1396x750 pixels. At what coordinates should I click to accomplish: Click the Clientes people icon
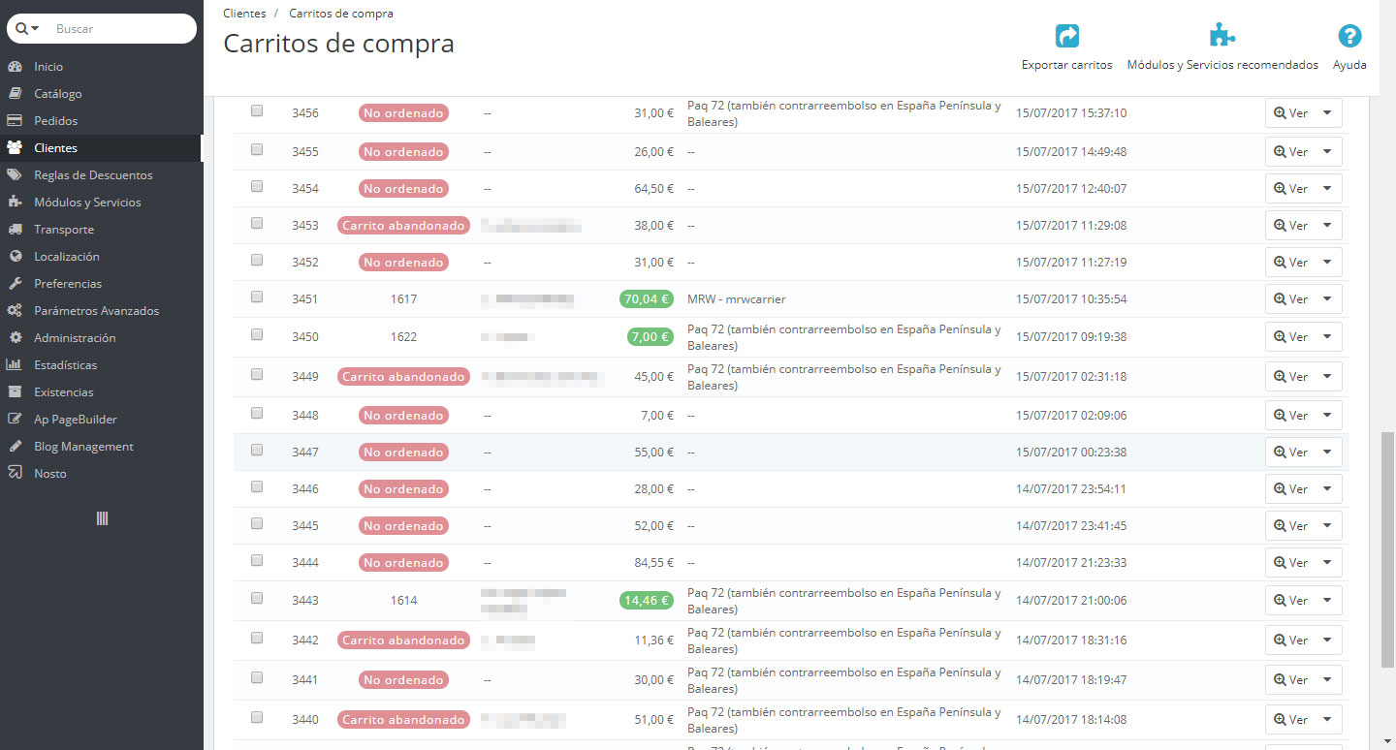[x=15, y=148]
